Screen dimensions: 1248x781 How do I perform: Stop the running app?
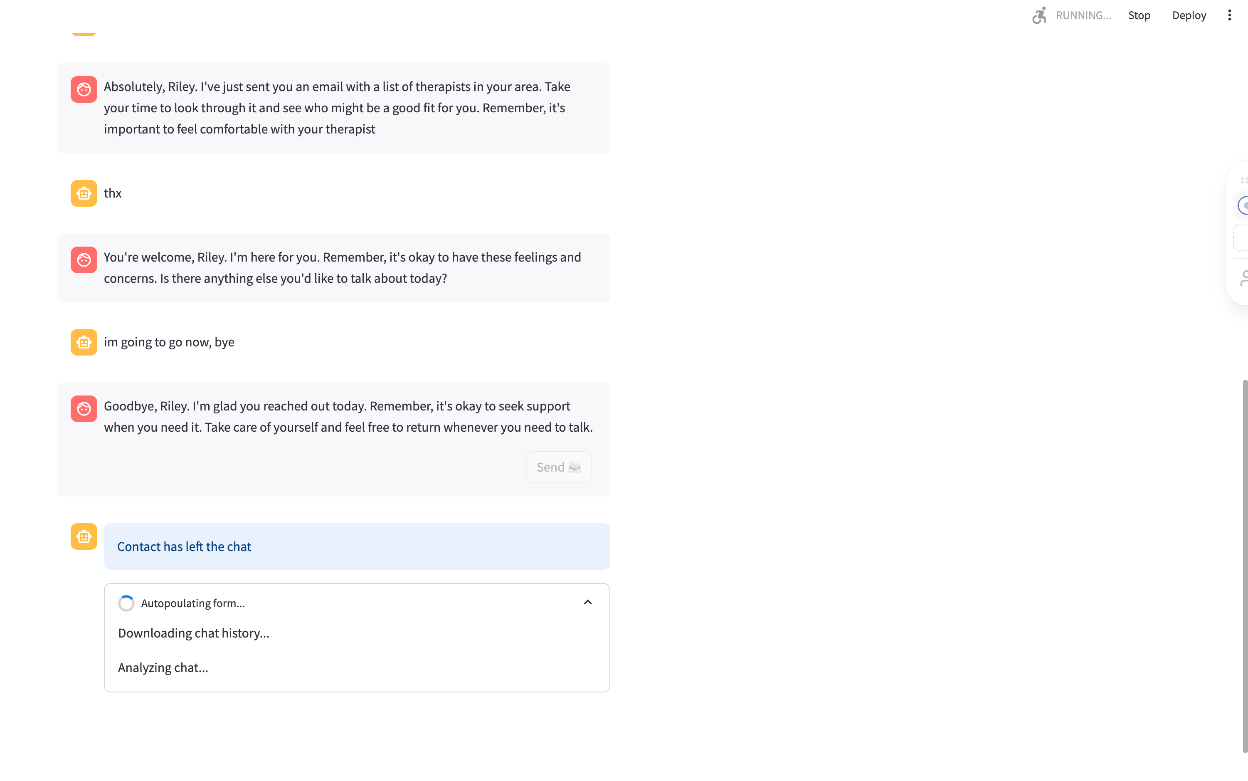1139,15
